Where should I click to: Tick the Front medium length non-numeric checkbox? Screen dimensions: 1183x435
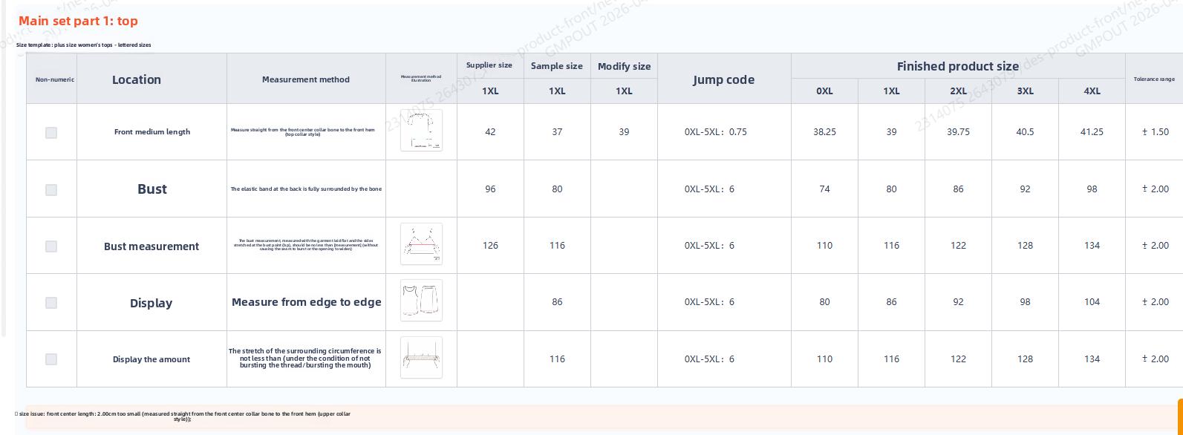51,133
